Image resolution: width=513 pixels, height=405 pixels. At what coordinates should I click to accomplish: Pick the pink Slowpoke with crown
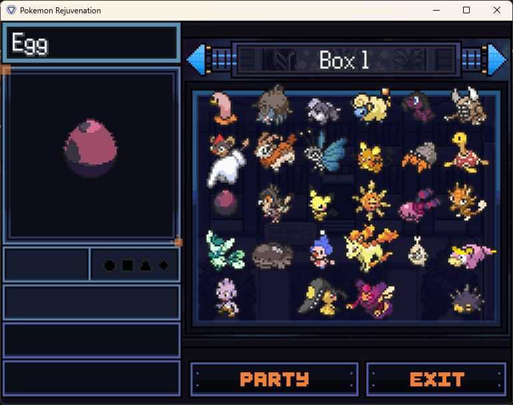click(472, 256)
